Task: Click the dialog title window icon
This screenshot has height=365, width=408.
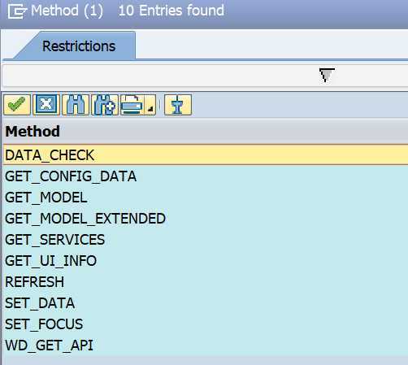Action: (17, 11)
